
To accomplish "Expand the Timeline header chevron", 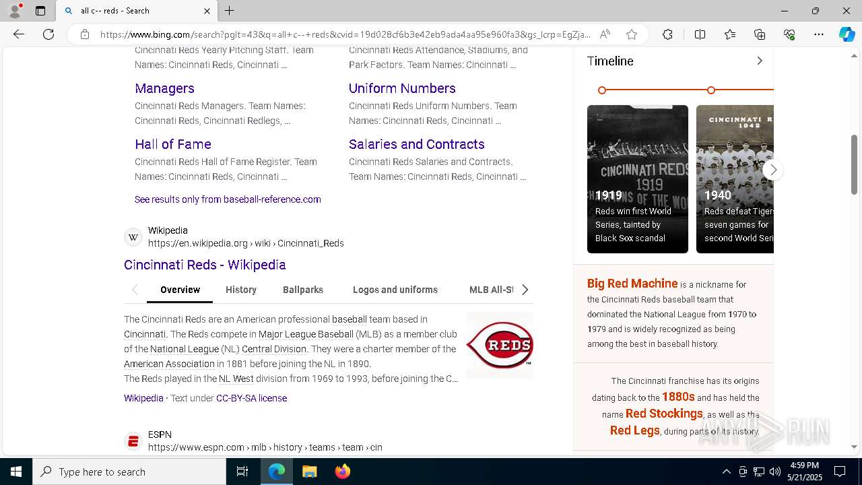I will tap(760, 61).
